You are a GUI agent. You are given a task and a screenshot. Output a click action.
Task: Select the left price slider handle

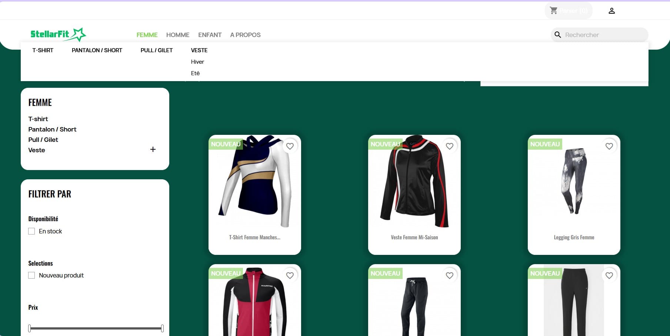pos(30,328)
